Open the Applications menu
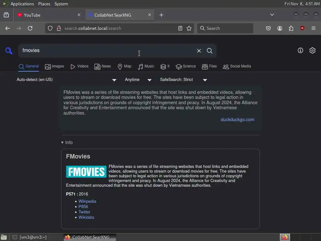321x241 pixels. click(x=22, y=4)
